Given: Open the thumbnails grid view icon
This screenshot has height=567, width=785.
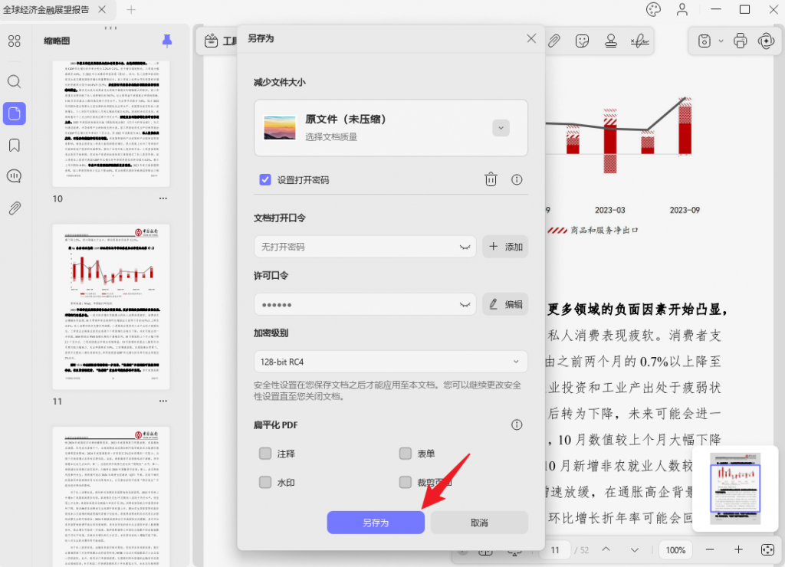Looking at the screenshot, I should tap(15, 41).
